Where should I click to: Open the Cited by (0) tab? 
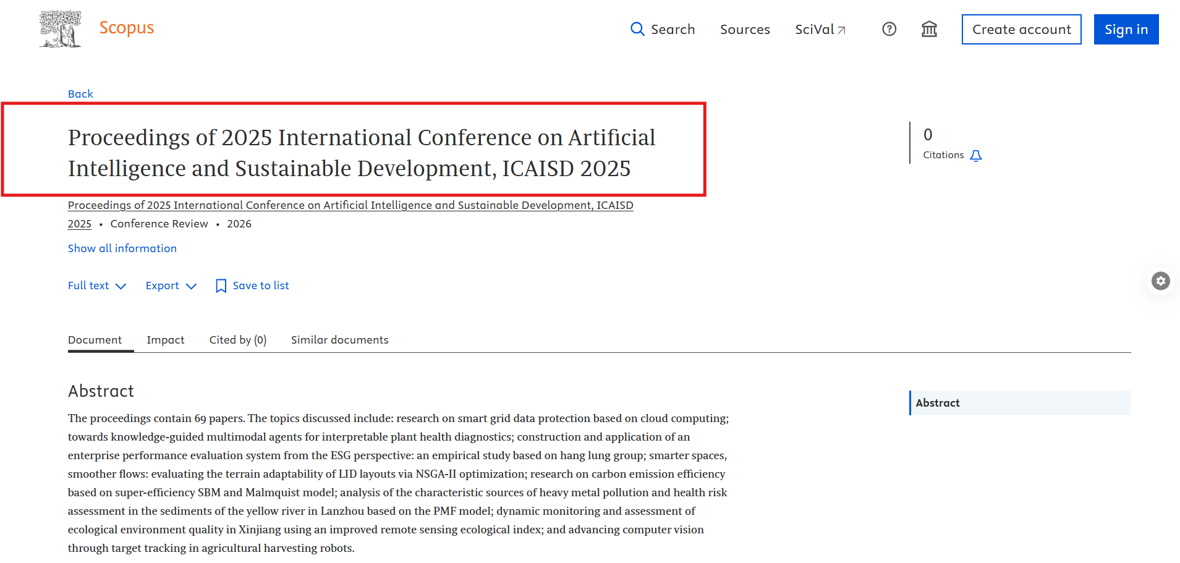click(x=237, y=340)
